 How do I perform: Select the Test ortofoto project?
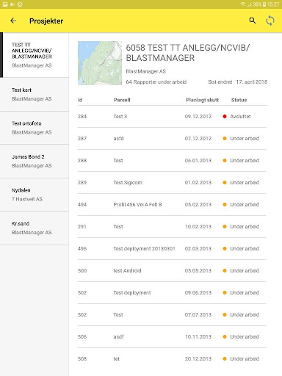35,128
